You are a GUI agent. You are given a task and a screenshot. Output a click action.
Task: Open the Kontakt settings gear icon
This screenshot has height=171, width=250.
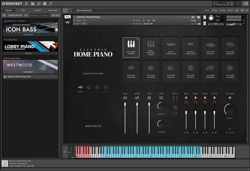coord(39,4)
